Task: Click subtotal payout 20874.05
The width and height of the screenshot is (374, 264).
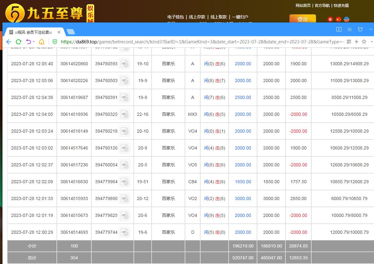Action: pos(299,246)
